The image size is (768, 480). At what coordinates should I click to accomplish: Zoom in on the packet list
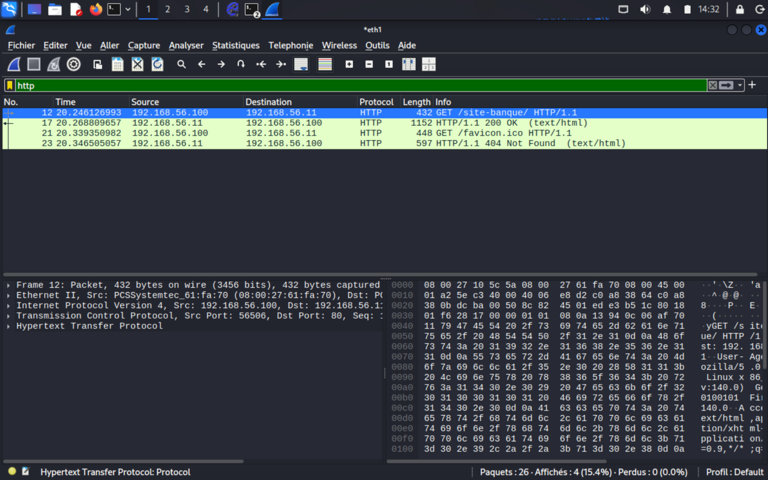click(x=349, y=64)
